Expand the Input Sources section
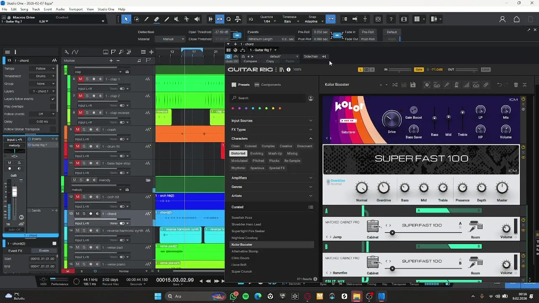The image size is (539, 303). click(x=272, y=121)
